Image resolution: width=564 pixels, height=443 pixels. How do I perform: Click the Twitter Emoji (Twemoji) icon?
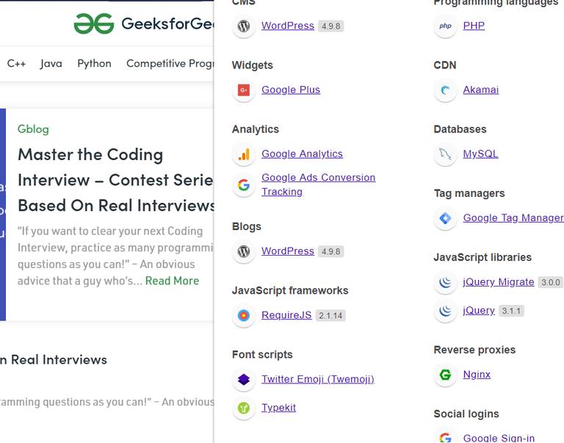tap(244, 379)
